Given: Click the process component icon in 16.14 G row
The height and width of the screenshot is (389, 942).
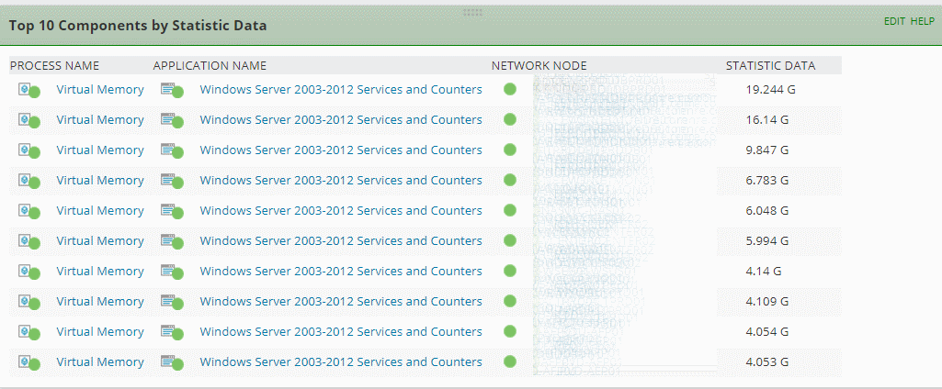Looking at the screenshot, I should [x=28, y=120].
